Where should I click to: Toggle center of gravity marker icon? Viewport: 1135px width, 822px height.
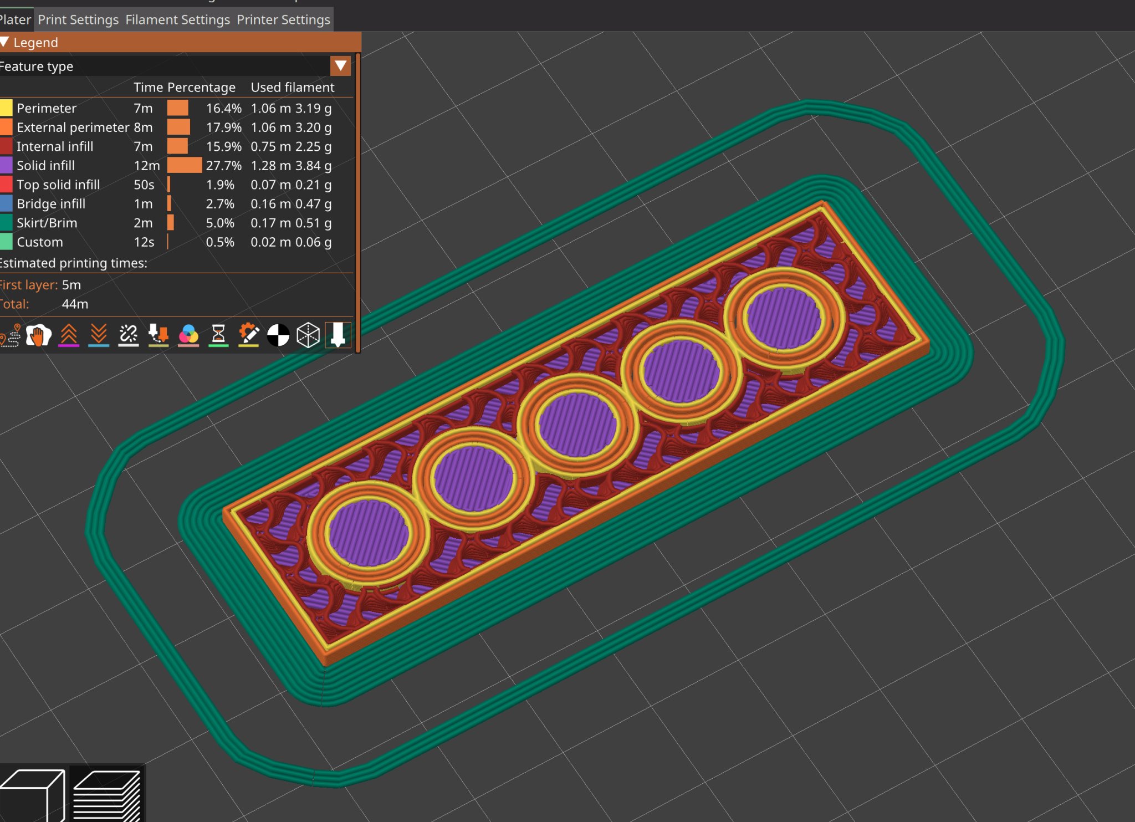click(278, 335)
